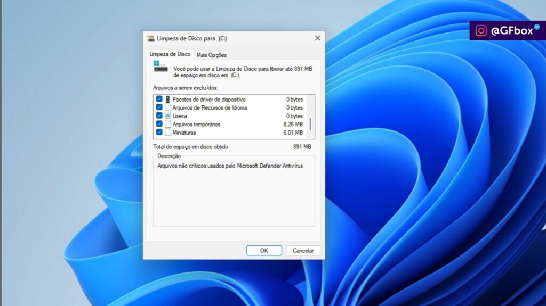The width and height of the screenshot is (546, 306).
Task: Switch to Mais Opções tab
Action: coord(211,55)
